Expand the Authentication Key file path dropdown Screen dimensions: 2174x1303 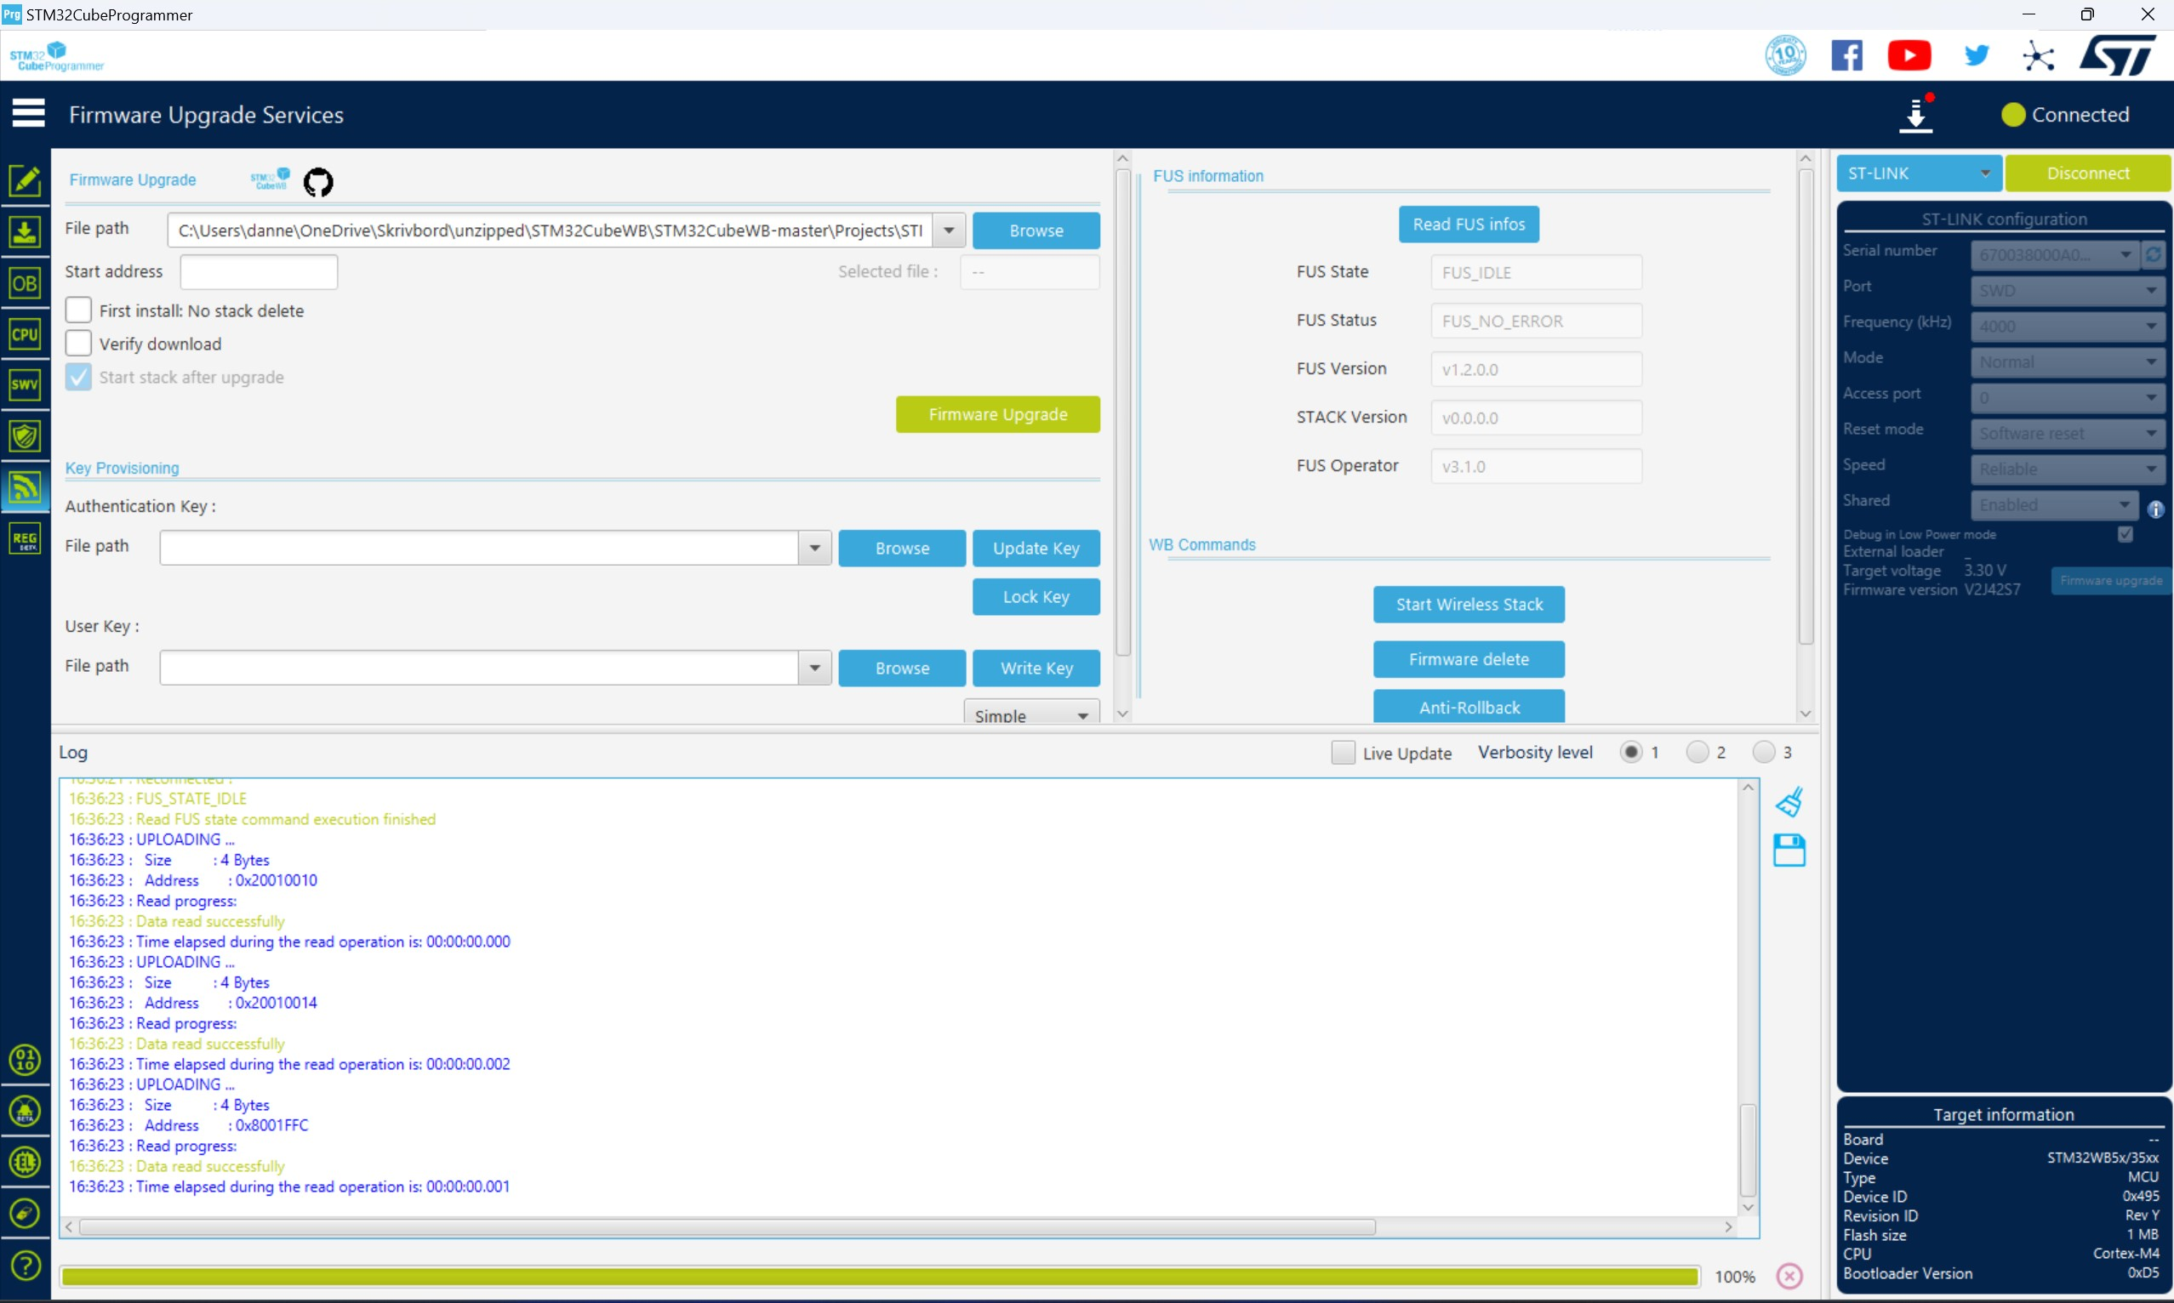tap(814, 548)
